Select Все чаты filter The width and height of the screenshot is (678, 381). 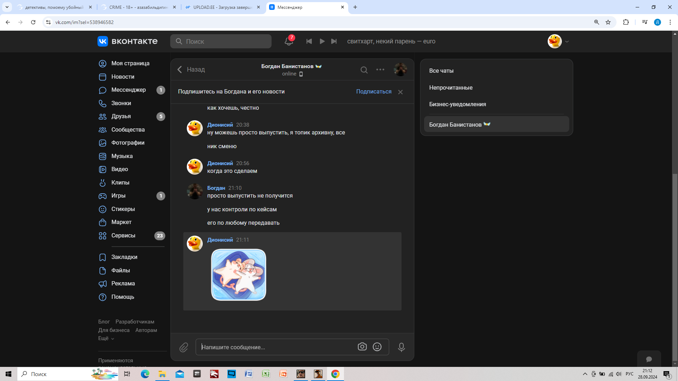tap(441, 71)
